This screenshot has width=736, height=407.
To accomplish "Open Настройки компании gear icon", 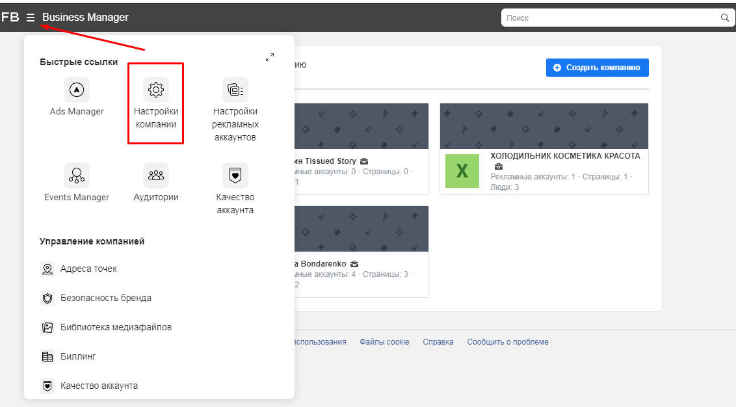I will (x=156, y=90).
